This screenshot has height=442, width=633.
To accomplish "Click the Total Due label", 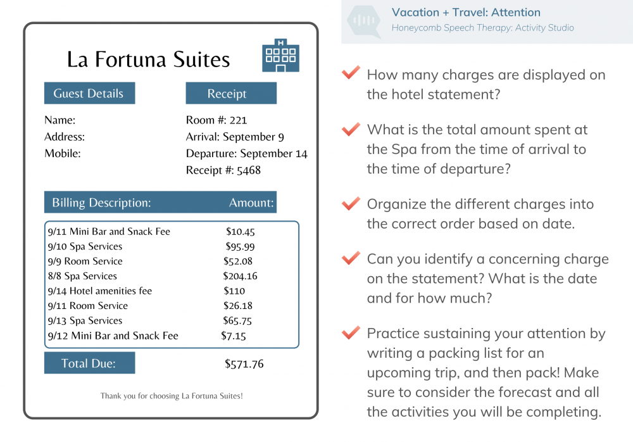I will point(90,363).
